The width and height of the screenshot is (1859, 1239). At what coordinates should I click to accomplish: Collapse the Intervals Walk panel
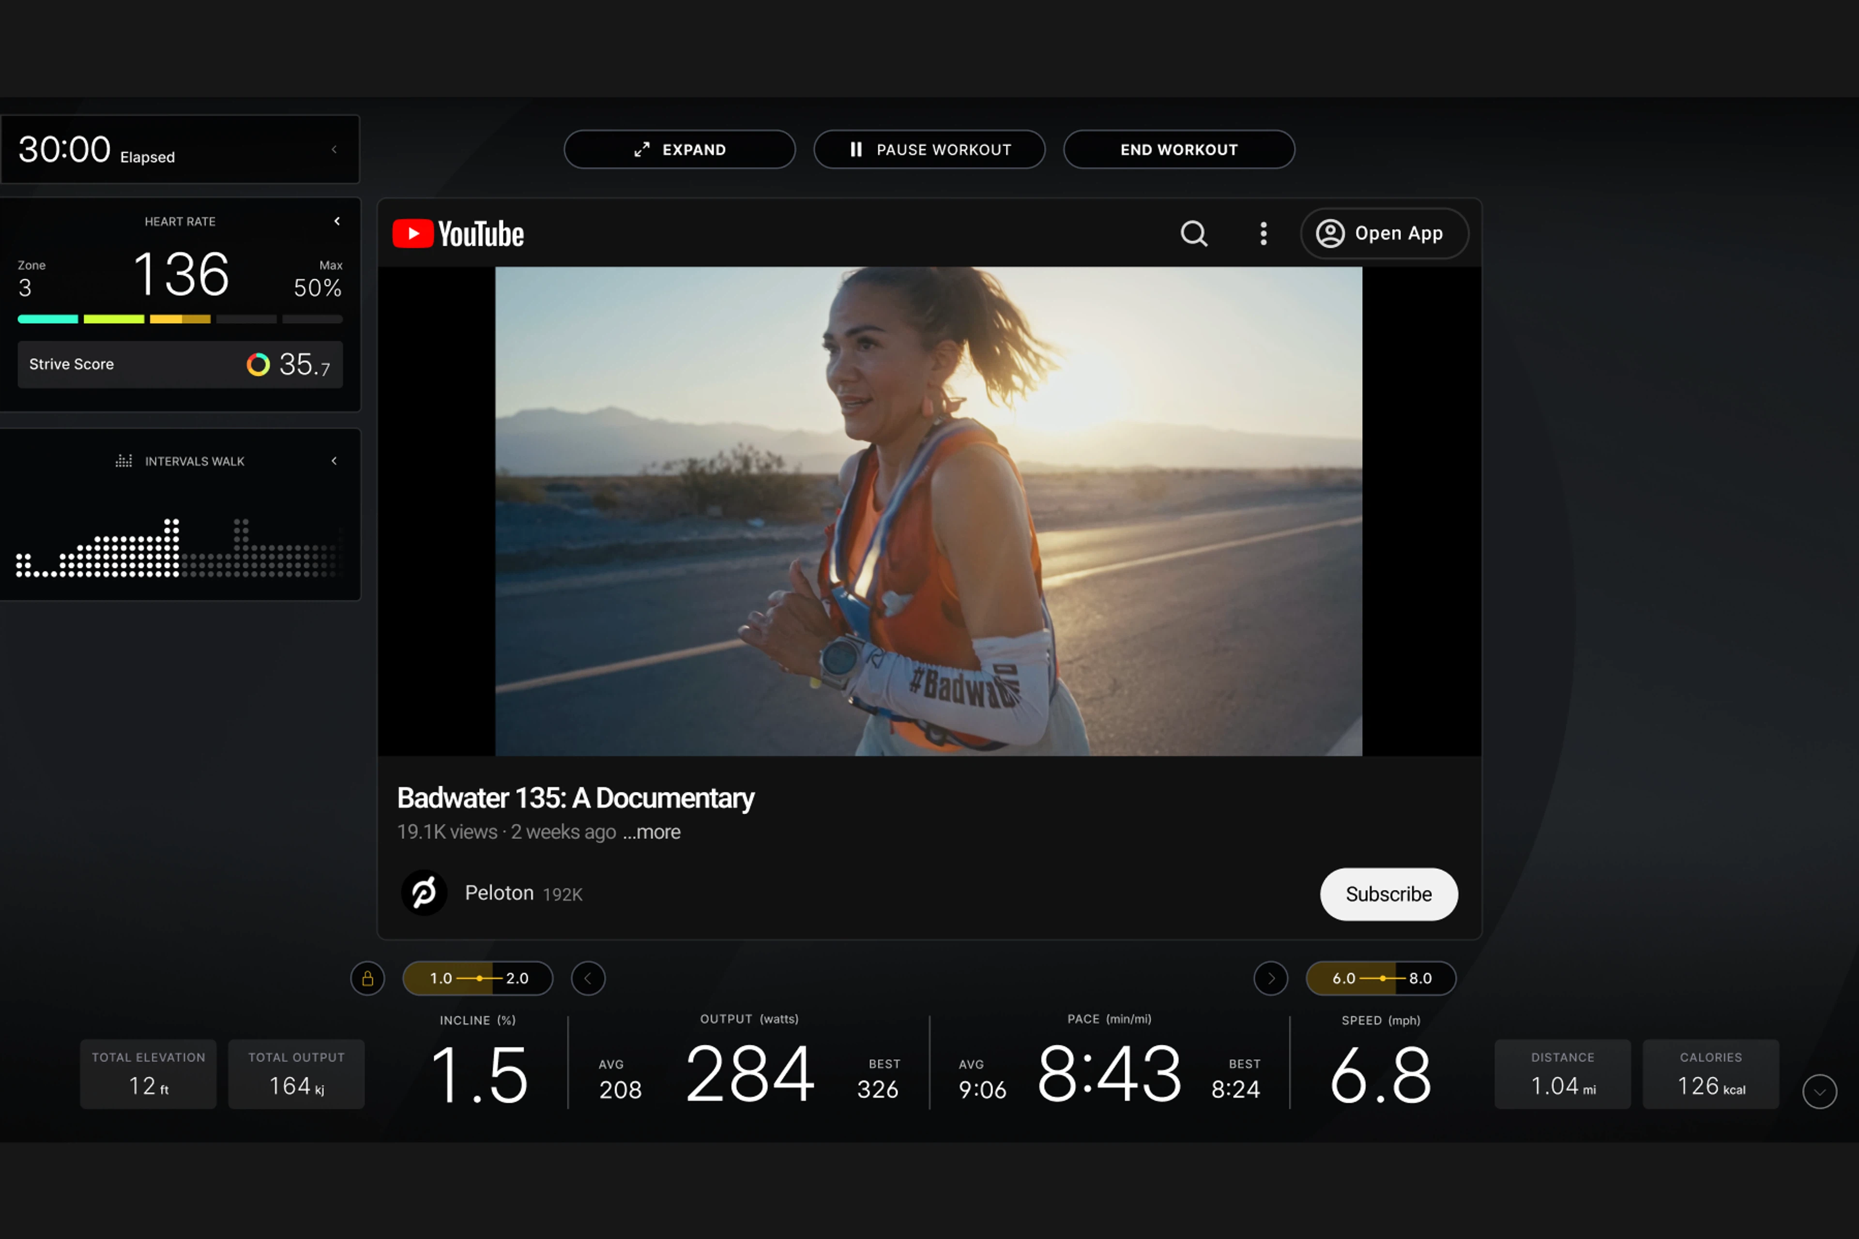tap(334, 461)
